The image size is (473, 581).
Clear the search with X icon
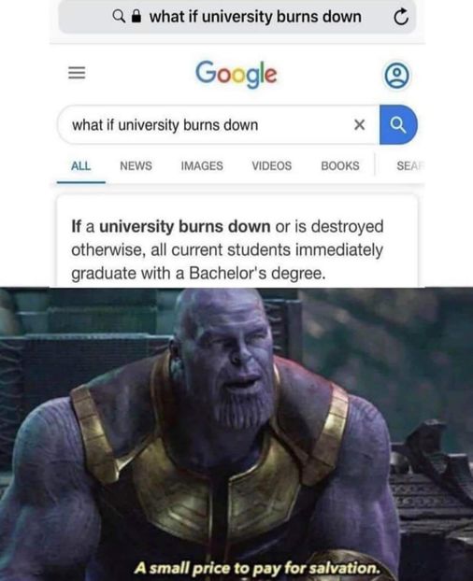359,125
